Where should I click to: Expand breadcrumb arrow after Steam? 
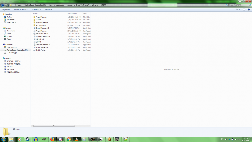click(x=54, y=5)
